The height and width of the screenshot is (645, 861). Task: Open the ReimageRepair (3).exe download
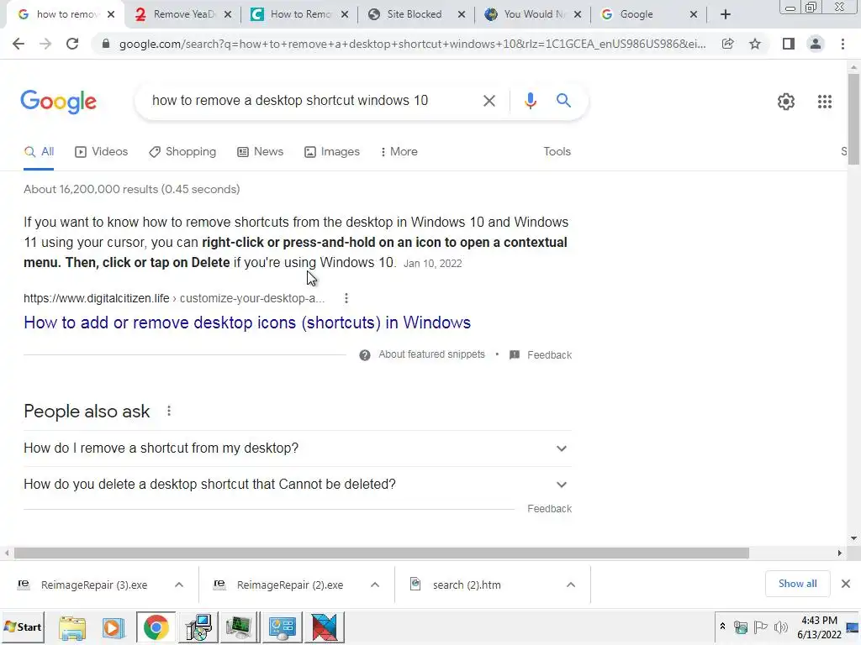[94, 585]
